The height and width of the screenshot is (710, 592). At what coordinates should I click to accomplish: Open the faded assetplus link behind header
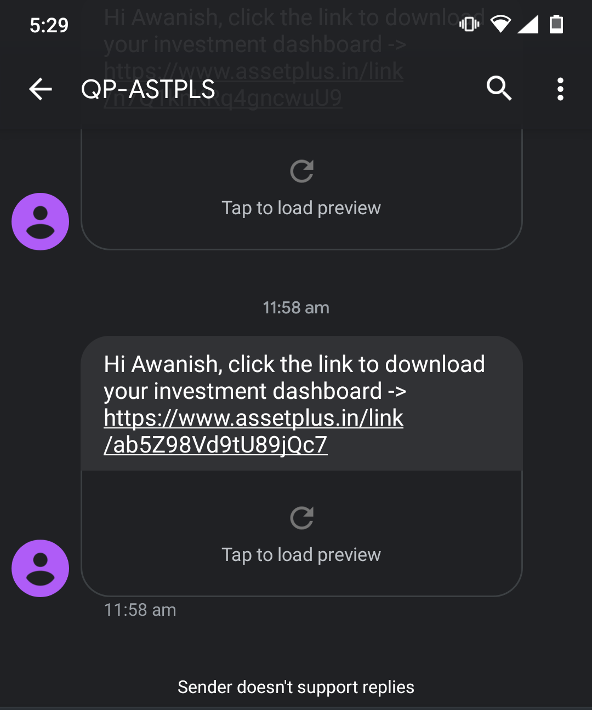click(x=254, y=84)
